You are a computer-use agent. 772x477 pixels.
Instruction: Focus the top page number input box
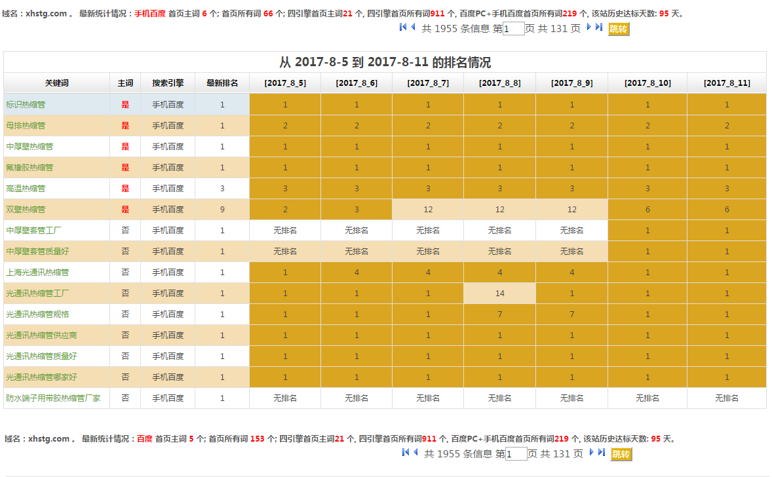(513, 29)
